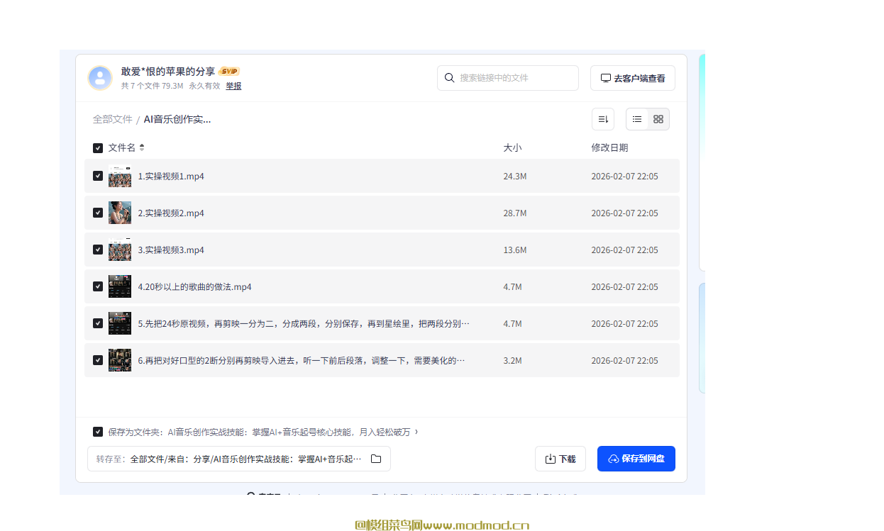The height and width of the screenshot is (531, 884).
Task: Go to 全部文件 in breadcrumb
Action: tap(112, 119)
